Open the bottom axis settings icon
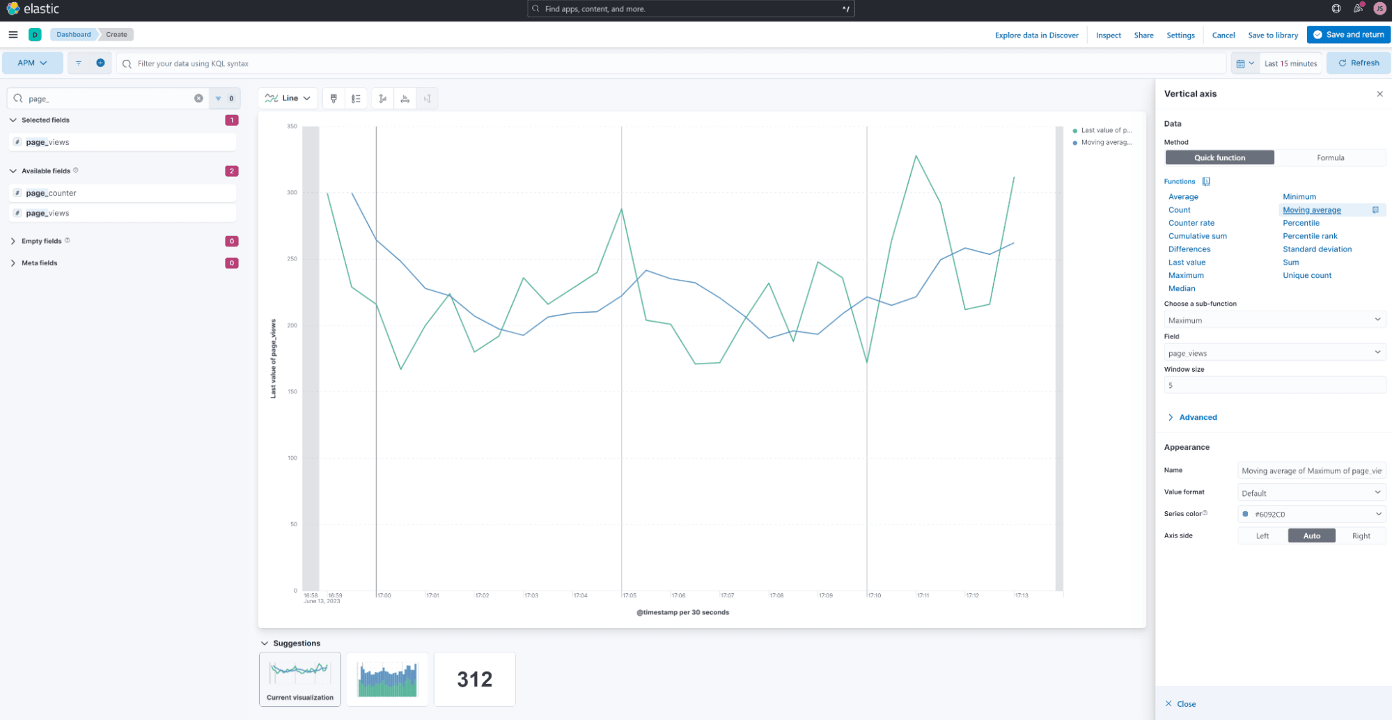The height and width of the screenshot is (720, 1392). point(405,98)
